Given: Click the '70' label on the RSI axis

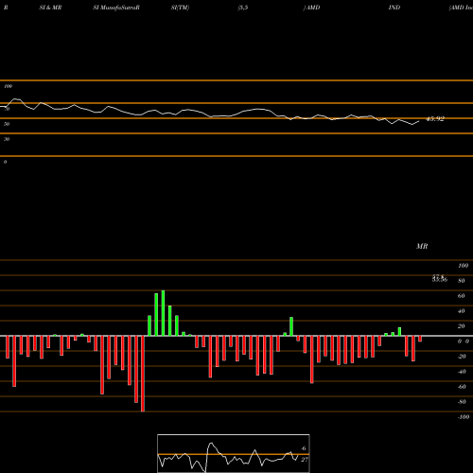Looking at the screenshot, I should (7, 109).
